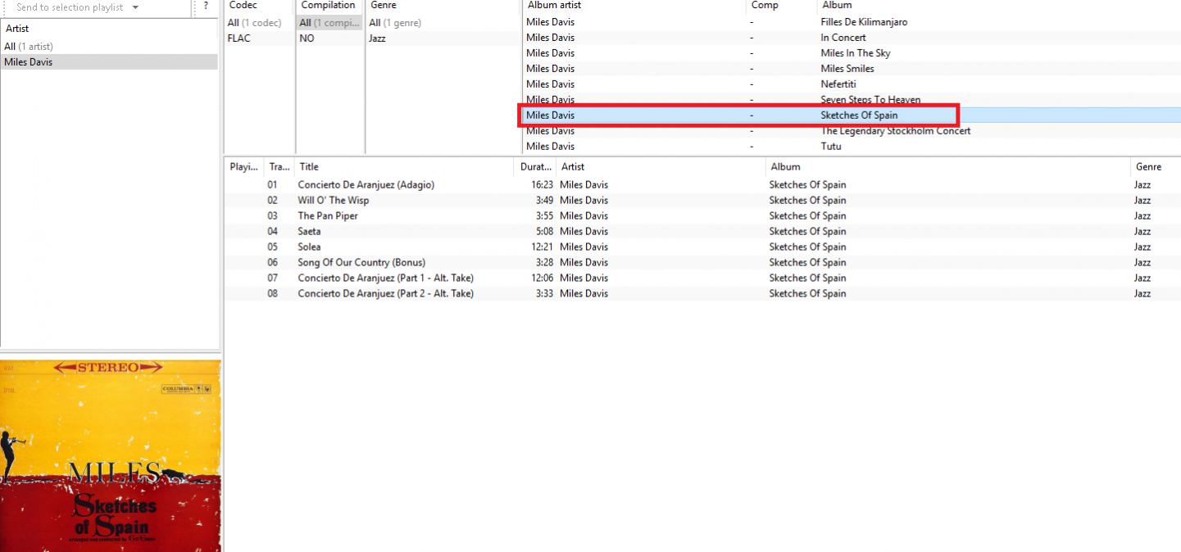Select the Nefertiti album row
Image resolution: width=1181 pixels, height=552 pixels.
[840, 84]
